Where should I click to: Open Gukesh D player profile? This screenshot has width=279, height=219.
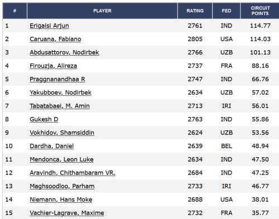(x=44, y=119)
